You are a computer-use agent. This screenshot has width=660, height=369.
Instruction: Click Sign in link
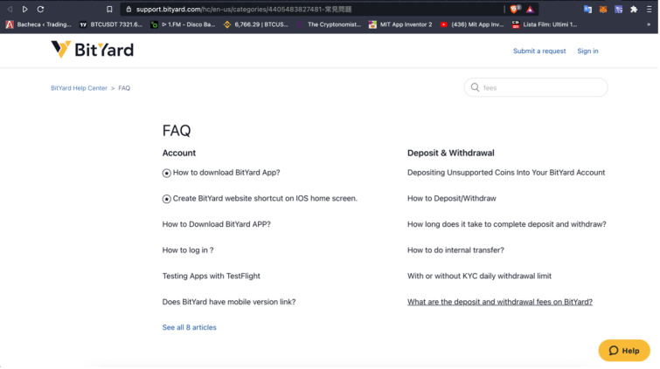pyautogui.click(x=587, y=51)
